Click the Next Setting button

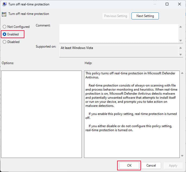(145, 16)
